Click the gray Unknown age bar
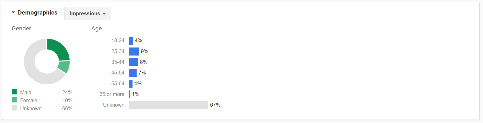The width and height of the screenshot is (483, 123). click(168, 105)
